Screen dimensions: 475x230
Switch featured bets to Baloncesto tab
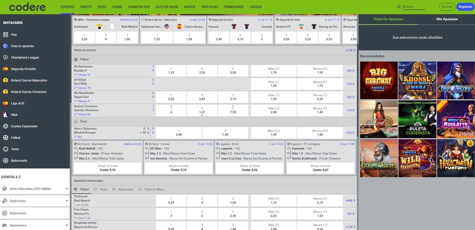(123, 189)
